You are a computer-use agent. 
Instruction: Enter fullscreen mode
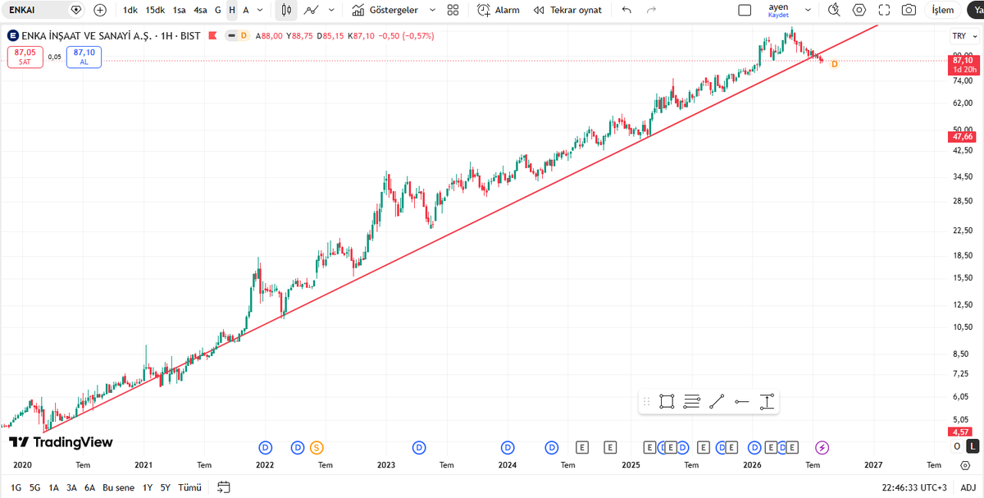click(x=884, y=10)
